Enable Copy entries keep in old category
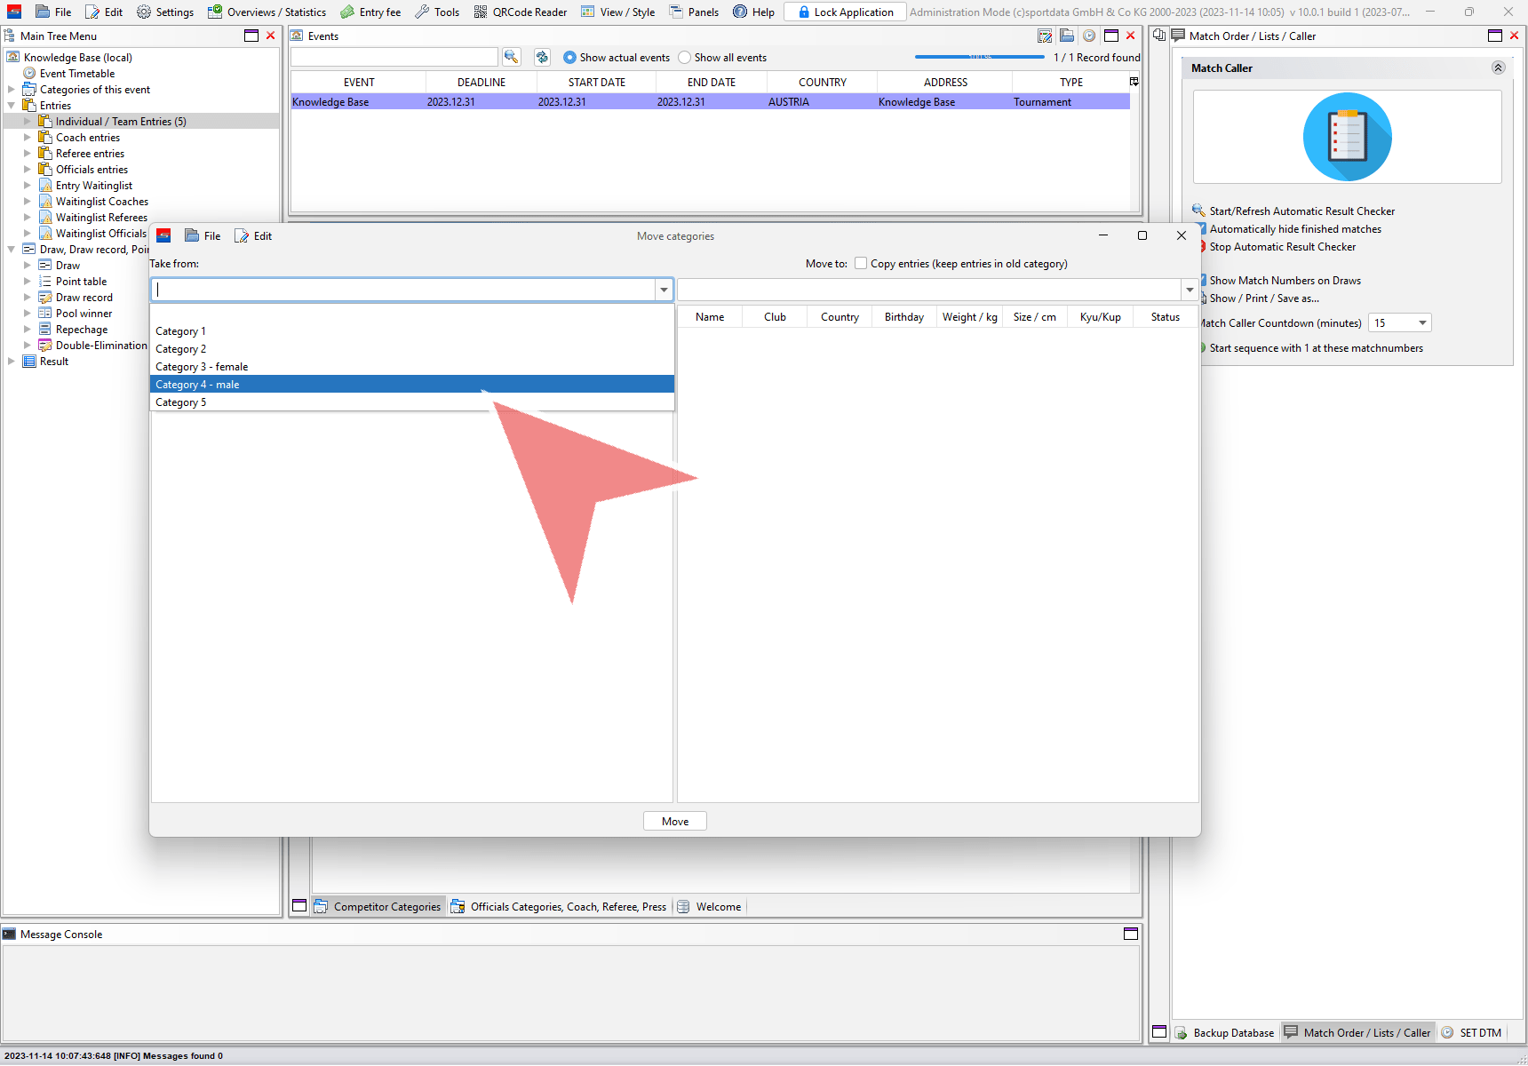 (x=861, y=263)
